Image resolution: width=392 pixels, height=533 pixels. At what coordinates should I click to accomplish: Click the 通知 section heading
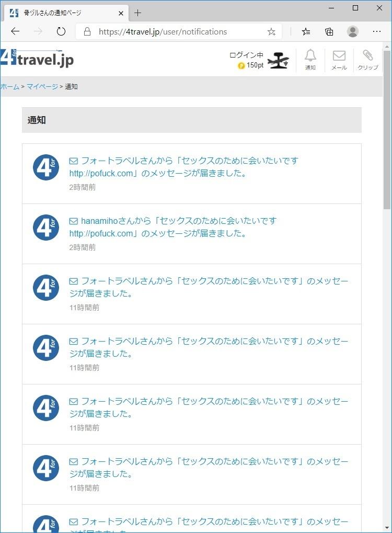[37, 120]
